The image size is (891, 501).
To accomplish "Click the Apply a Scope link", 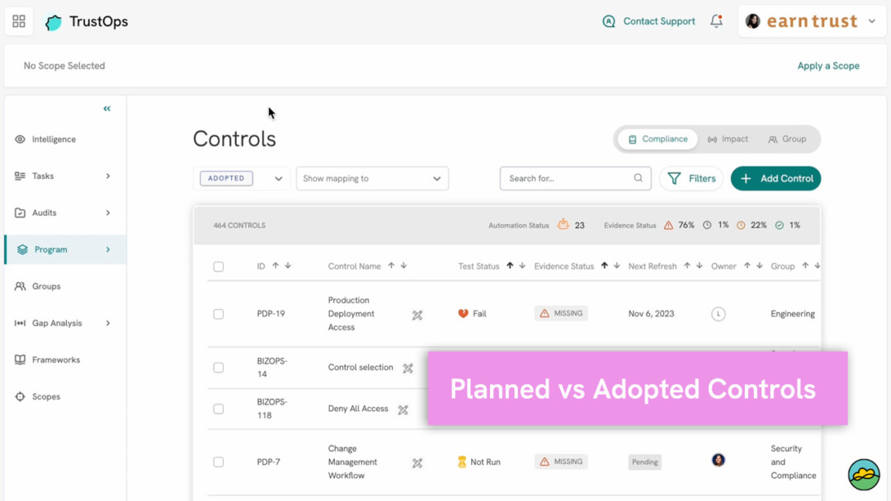I will 828,65.
